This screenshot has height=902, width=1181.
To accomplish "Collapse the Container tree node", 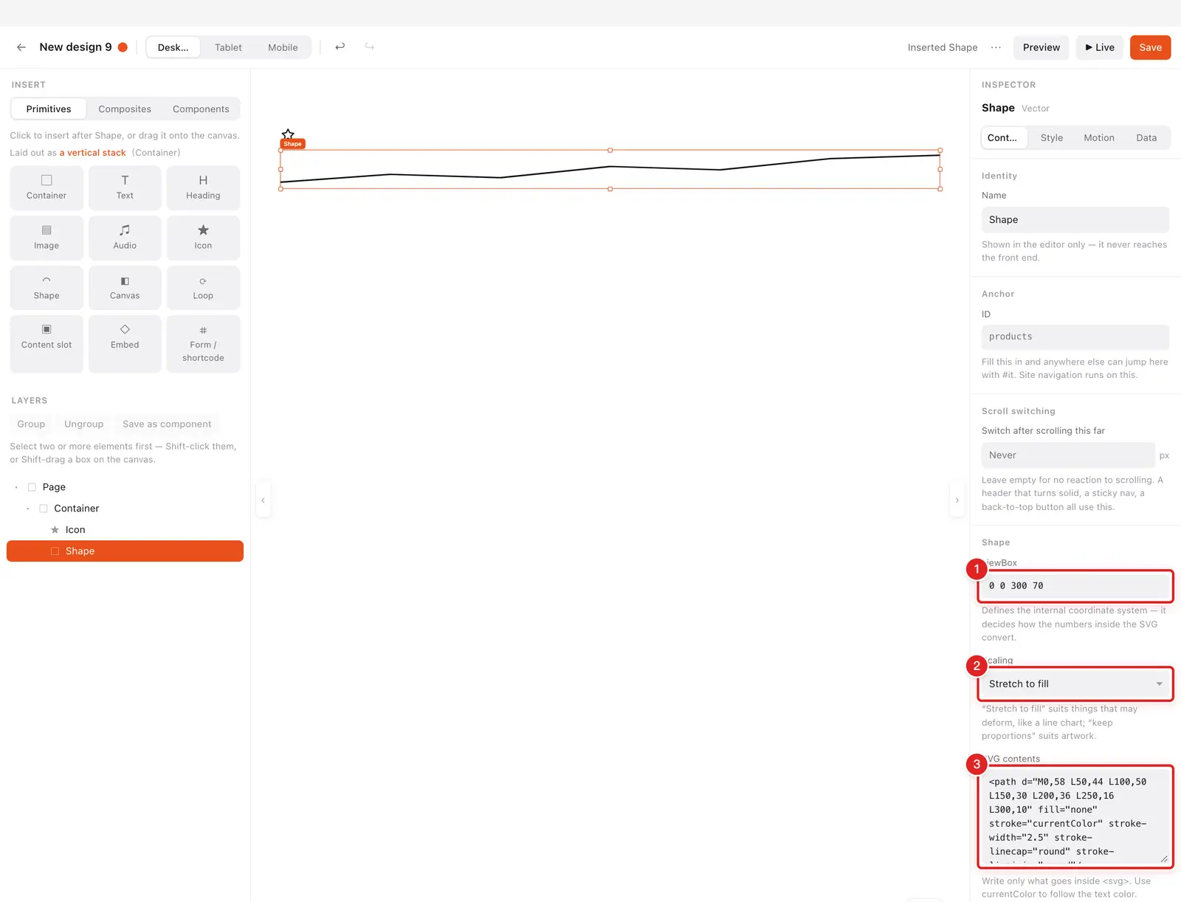I will [28, 509].
